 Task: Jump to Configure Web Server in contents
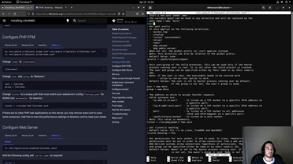pos(122,70)
